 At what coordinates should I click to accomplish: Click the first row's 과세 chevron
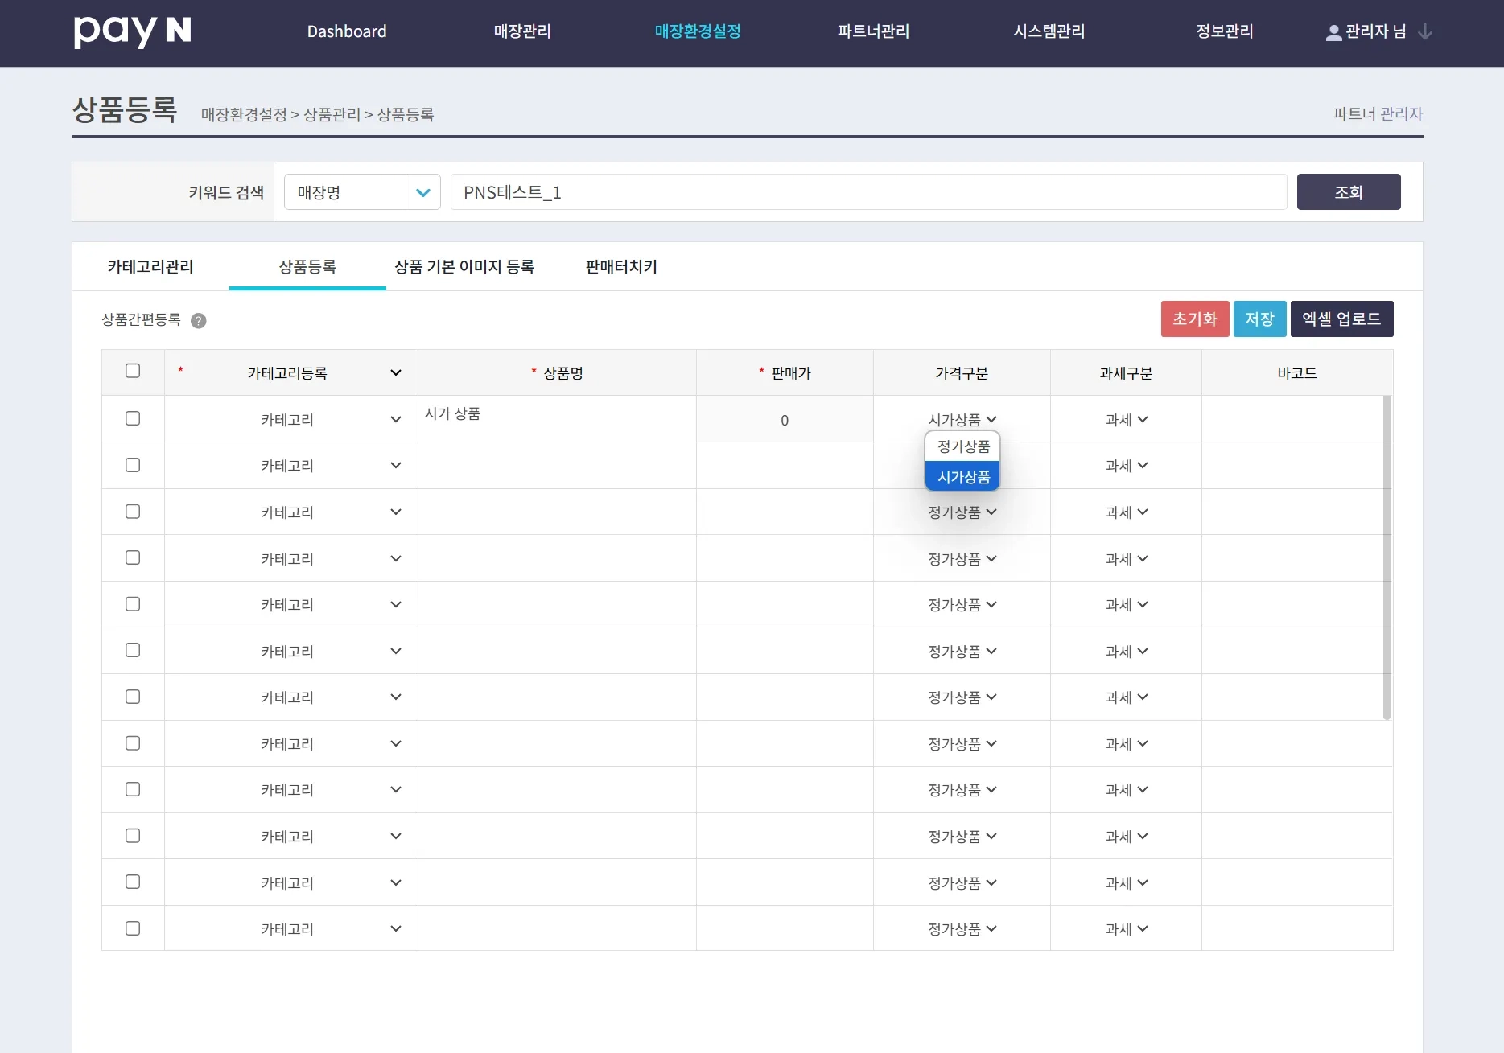tap(1143, 419)
